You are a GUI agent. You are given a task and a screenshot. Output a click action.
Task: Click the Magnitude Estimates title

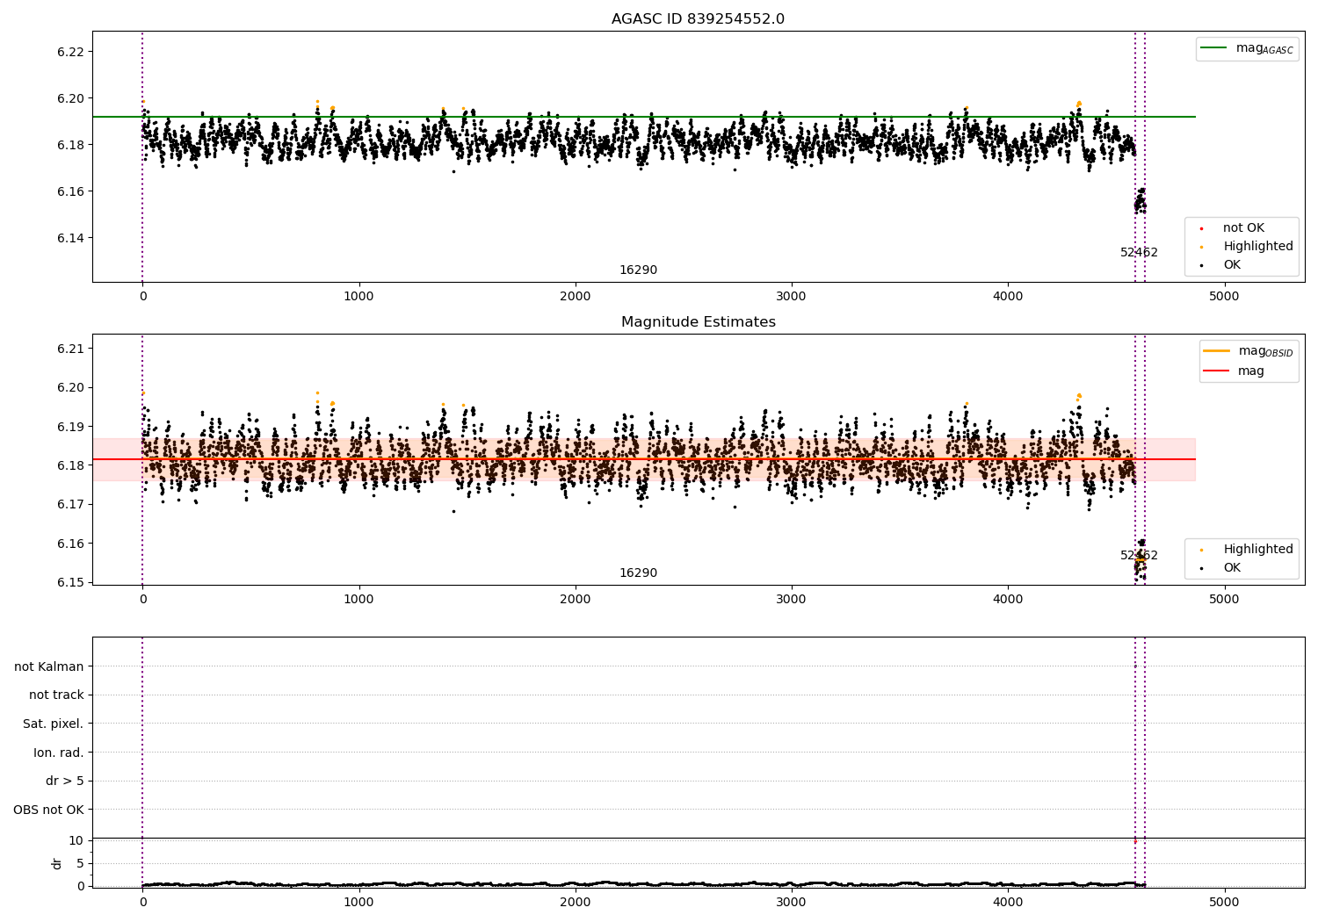point(699,322)
